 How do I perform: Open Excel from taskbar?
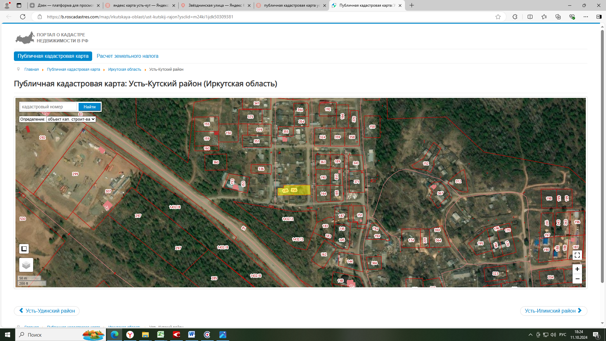point(161,335)
